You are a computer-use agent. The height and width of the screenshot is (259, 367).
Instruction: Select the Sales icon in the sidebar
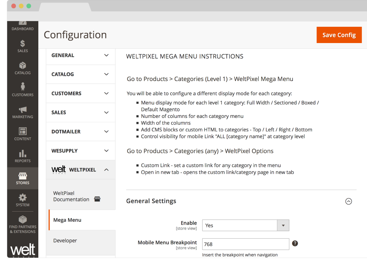pyautogui.click(x=22, y=45)
